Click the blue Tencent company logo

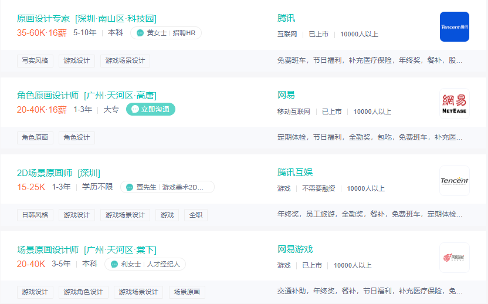[454, 27]
